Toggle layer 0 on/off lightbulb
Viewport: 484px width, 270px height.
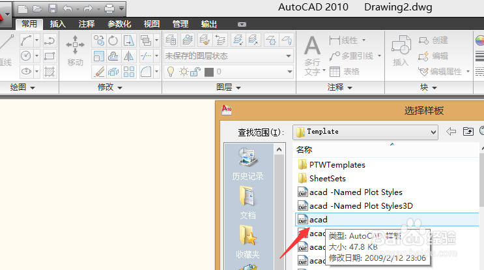(x=171, y=72)
